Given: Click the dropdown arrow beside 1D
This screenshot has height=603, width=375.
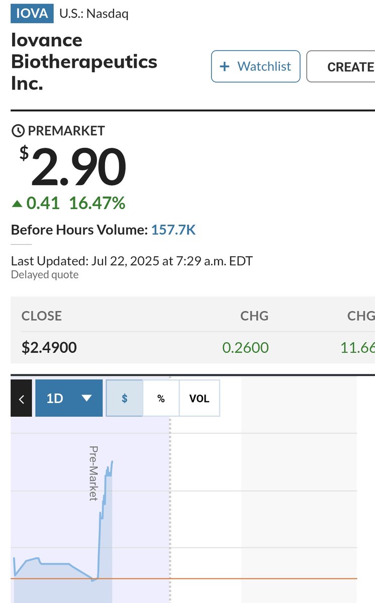Looking at the screenshot, I should pyautogui.click(x=86, y=398).
